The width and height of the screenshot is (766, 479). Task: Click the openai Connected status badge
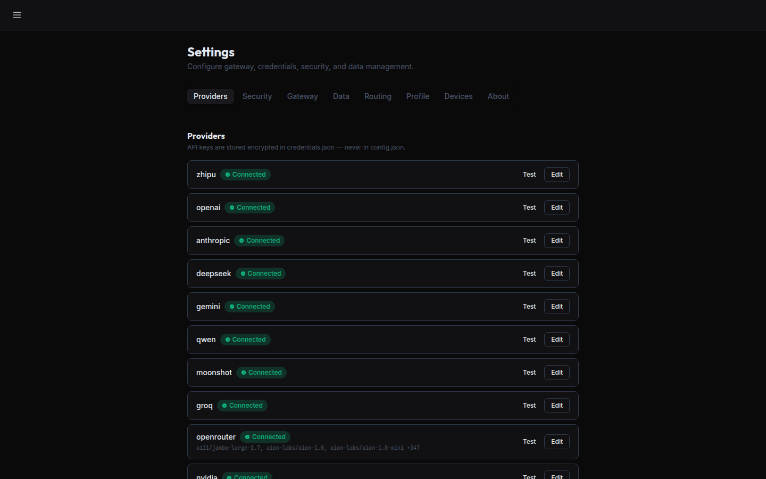click(249, 208)
